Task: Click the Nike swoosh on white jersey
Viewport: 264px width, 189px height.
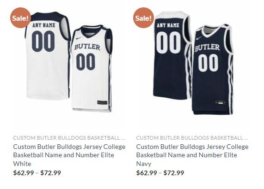Action: click(x=79, y=38)
